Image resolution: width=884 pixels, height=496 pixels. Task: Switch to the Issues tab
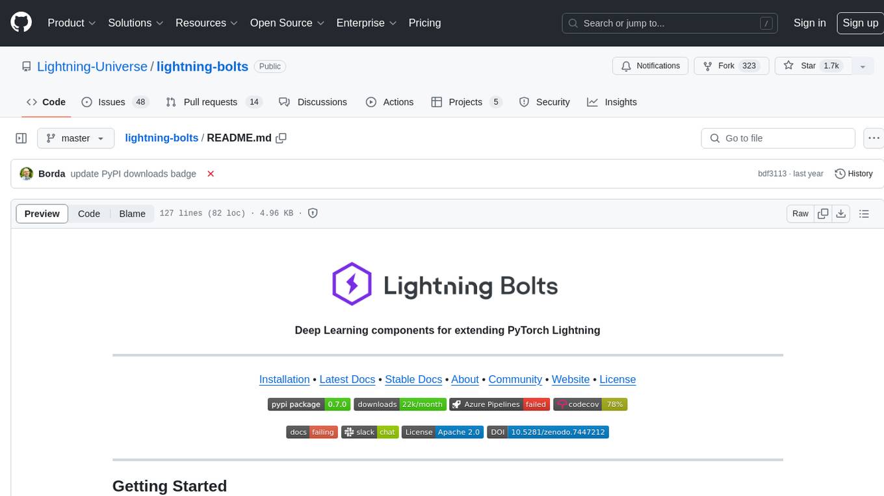tap(115, 102)
